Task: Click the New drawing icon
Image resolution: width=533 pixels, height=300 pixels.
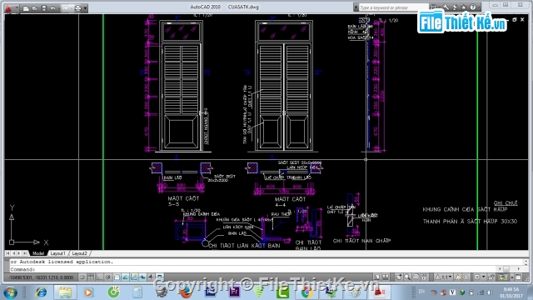Action: (x=26, y=8)
